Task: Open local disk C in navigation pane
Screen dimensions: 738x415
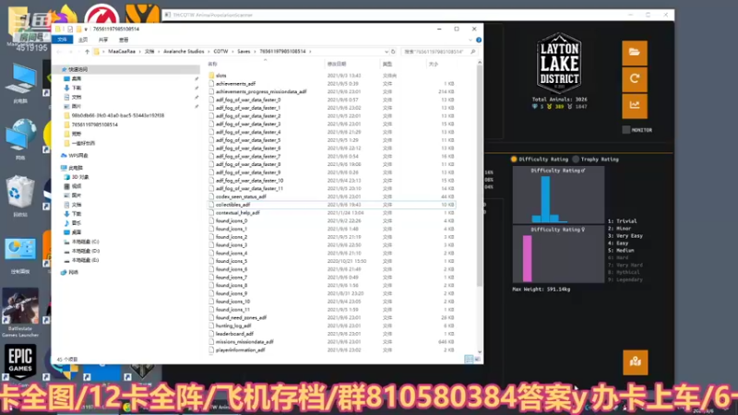Action: tap(85, 242)
